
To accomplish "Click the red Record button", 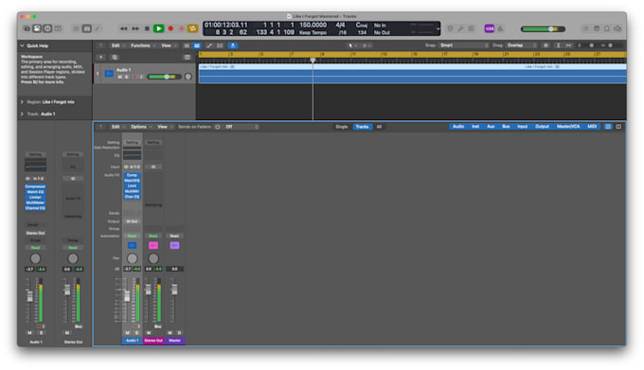I will coord(170,28).
